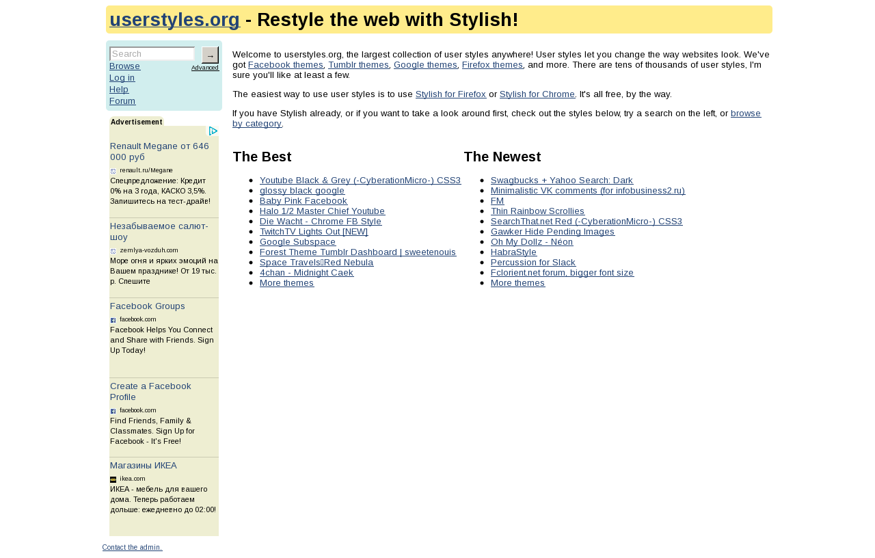Open the Forum link in sidebar
The height and width of the screenshot is (558, 875).
(x=122, y=101)
